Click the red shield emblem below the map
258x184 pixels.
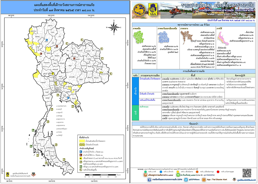(33, 174)
